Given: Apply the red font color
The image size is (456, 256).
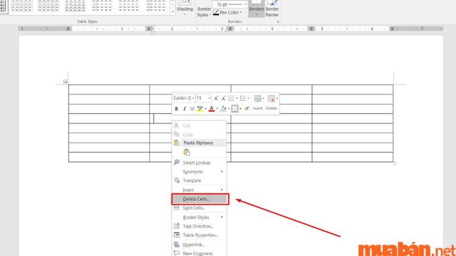Looking at the screenshot, I should click(x=212, y=109).
